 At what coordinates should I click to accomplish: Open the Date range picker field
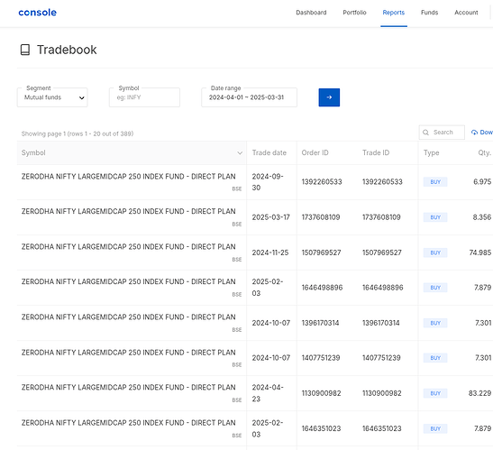[x=249, y=97]
